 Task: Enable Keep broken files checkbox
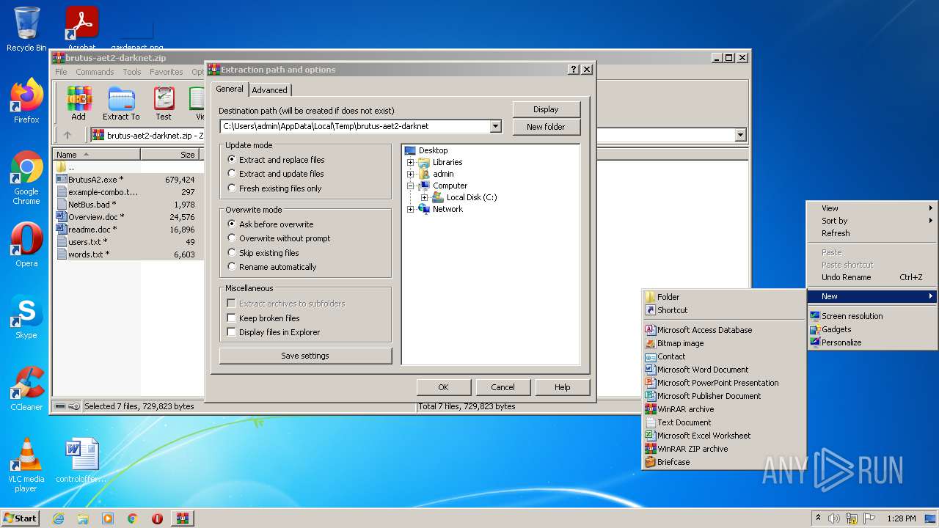pos(232,318)
